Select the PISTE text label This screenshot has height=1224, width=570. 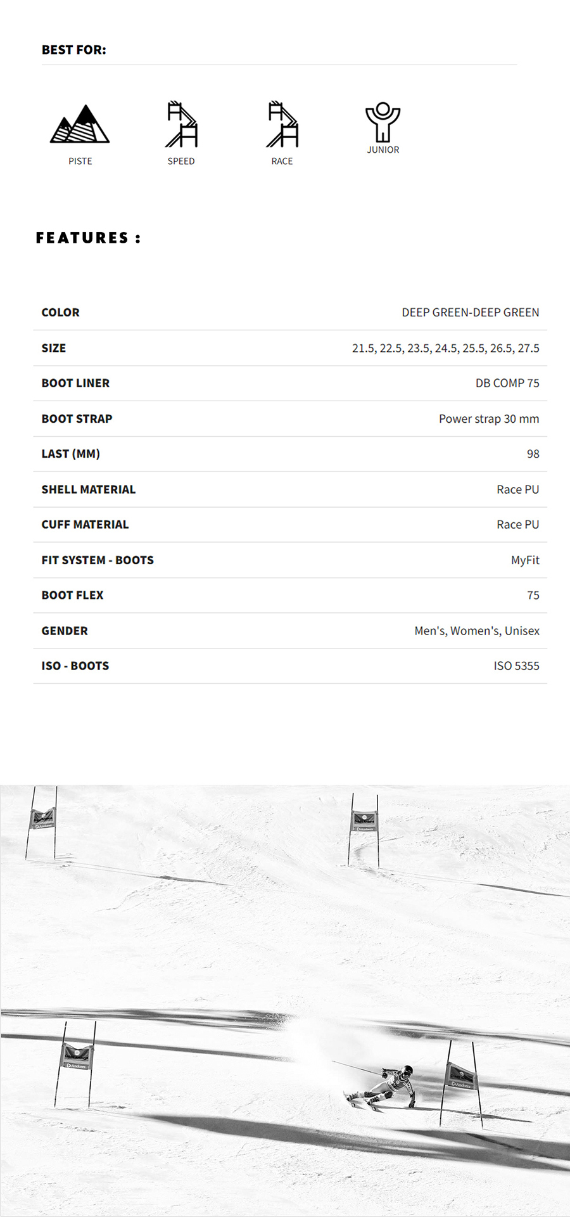pyautogui.click(x=80, y=162)
